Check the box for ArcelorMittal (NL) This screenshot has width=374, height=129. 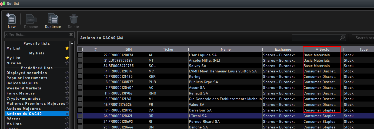tap(80, 60)
